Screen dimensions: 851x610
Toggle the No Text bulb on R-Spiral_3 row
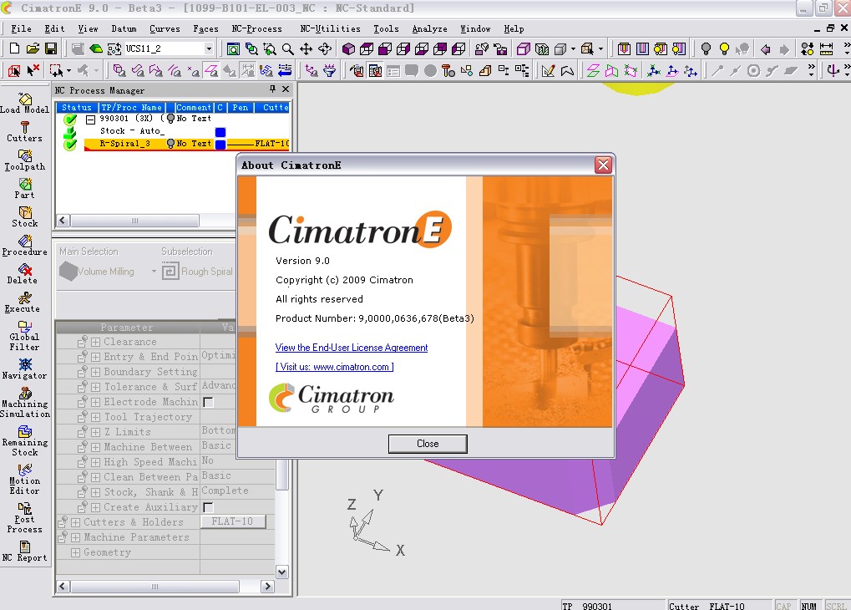(170, 144)
